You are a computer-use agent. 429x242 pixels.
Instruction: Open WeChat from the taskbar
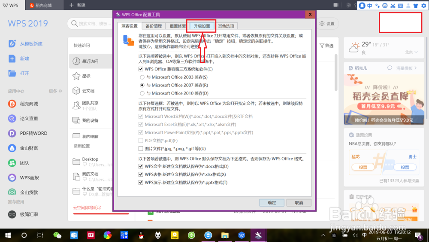pos(57,235)
